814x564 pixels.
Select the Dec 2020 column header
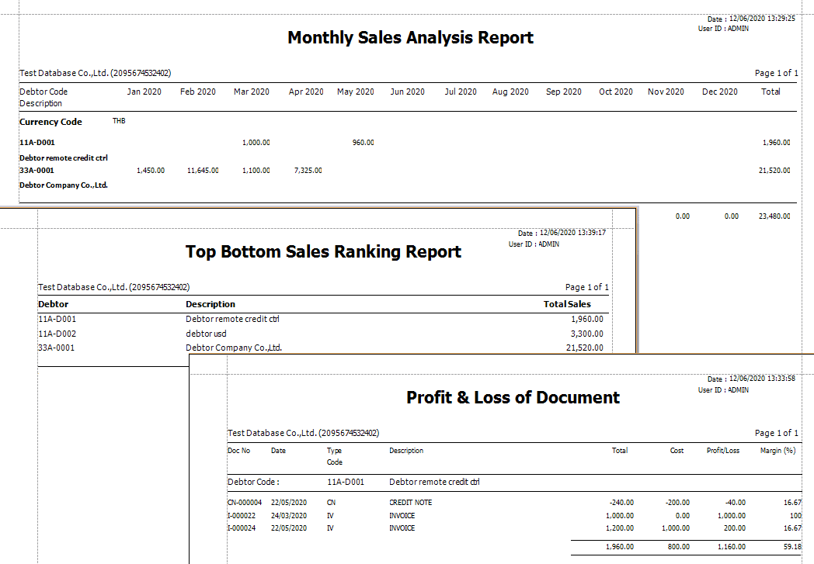719,92
